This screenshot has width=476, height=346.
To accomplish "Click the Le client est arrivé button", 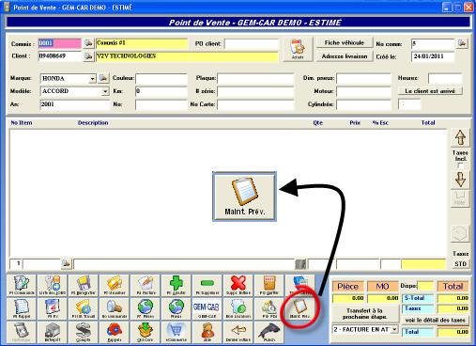I will pos(430,91).
